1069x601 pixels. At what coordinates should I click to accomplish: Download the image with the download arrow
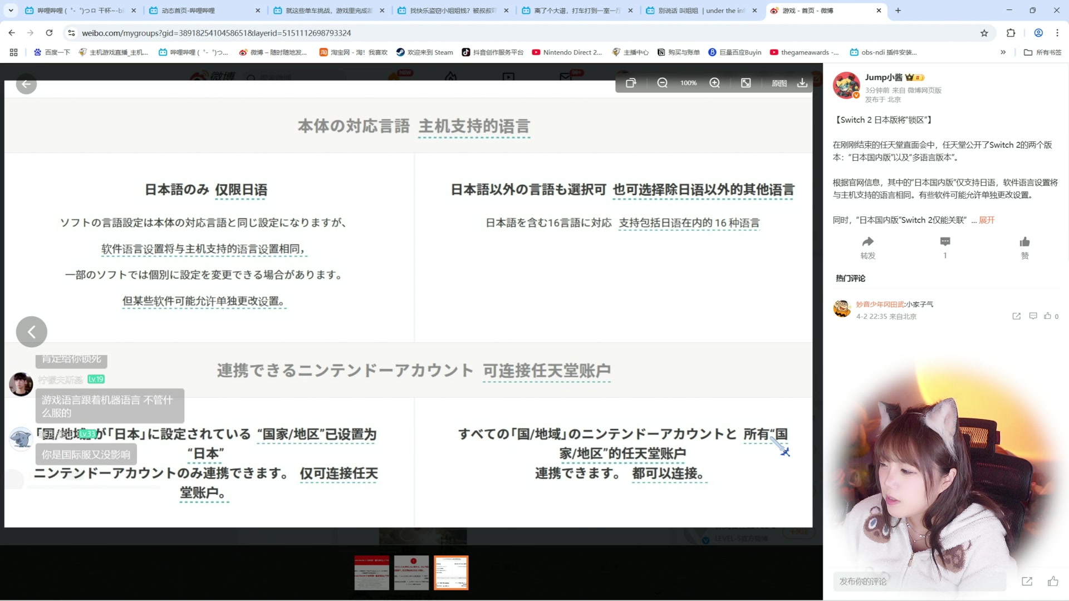click(x=802, y=83)
